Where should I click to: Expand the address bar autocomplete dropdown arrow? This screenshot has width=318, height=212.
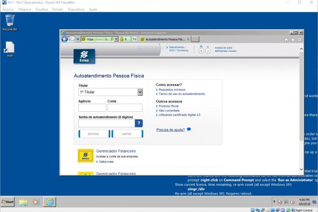pos(116,39)
